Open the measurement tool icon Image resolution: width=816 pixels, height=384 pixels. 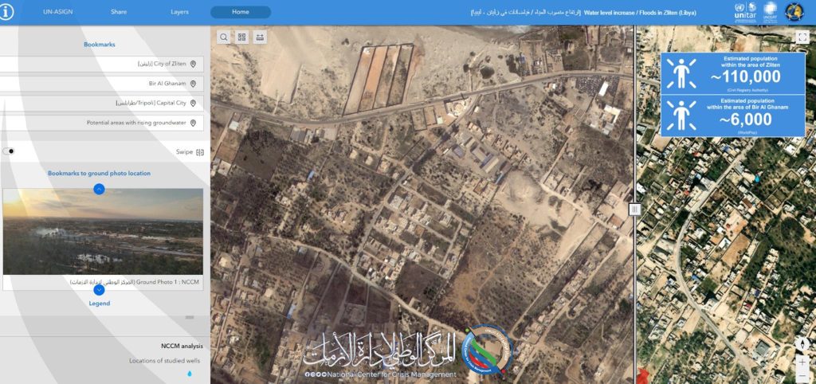260,37
